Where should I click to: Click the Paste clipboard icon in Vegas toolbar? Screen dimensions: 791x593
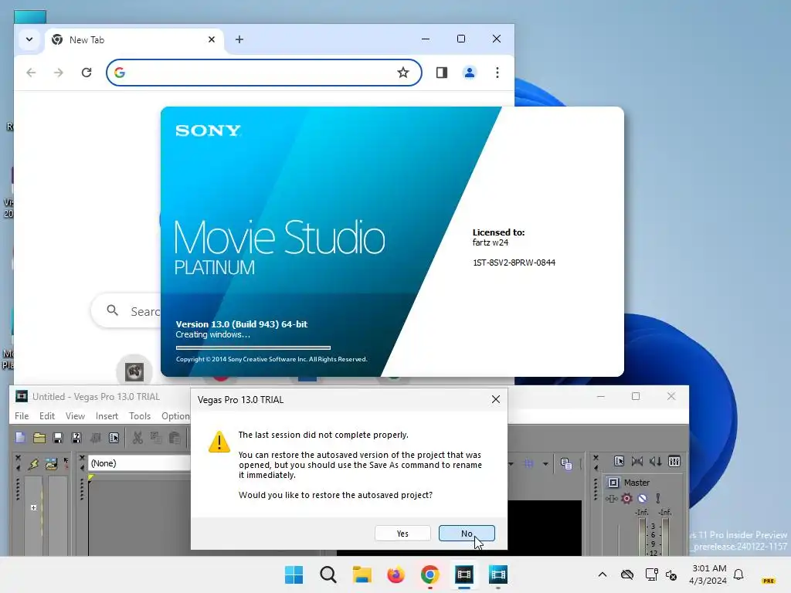(175, 438)
